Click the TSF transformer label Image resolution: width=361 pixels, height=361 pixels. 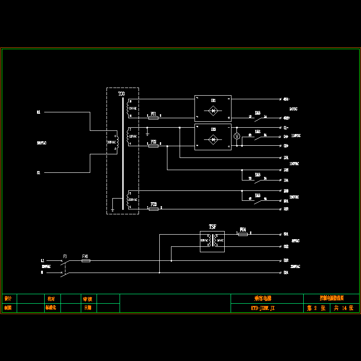(x=213, y=227)
